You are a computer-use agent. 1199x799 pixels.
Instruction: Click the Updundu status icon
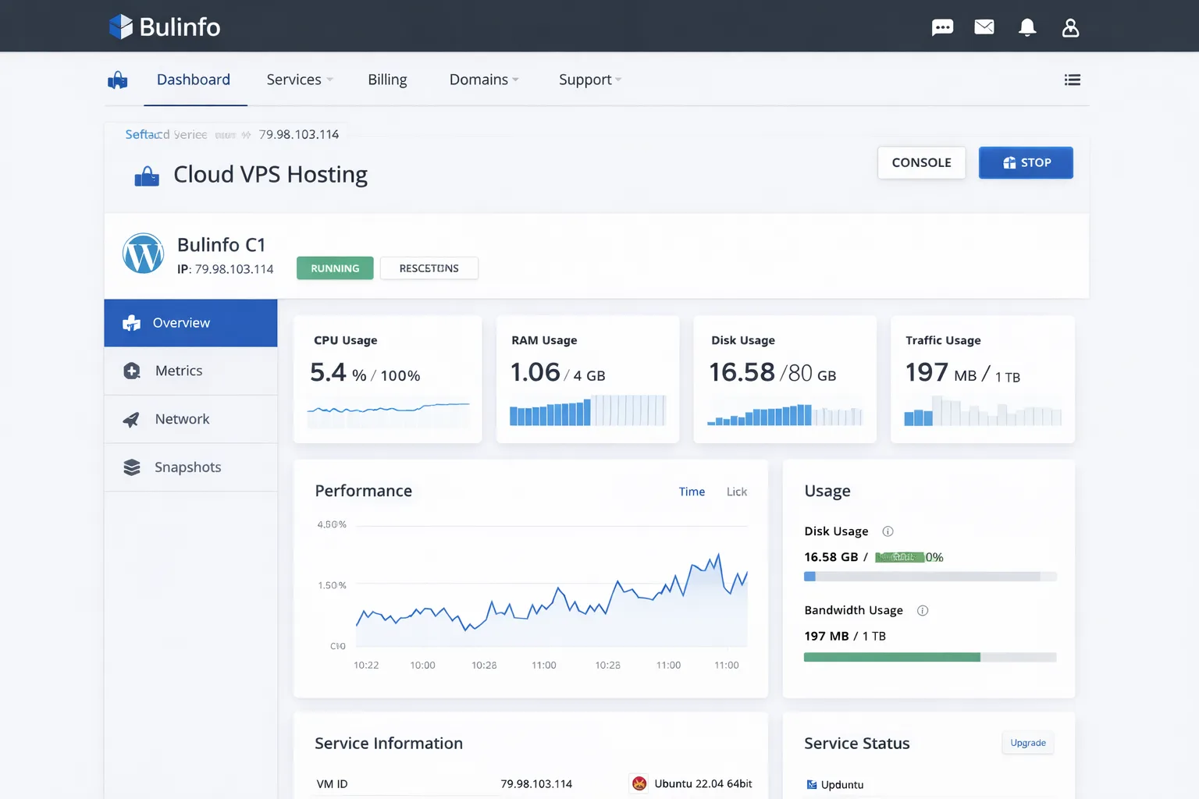(812, 785)
